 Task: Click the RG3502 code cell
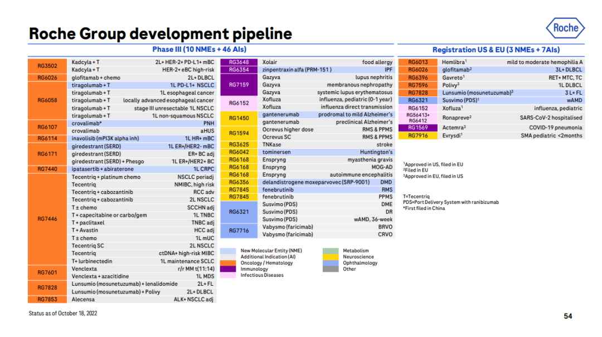tap(47, 66)
